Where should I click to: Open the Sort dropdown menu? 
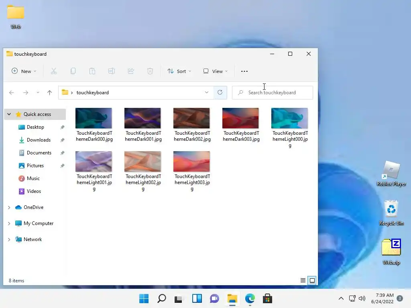pyautogui.click(x=179, y=71)
